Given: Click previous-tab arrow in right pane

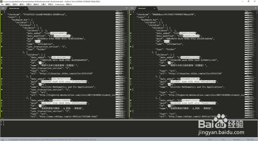Looking at the screenshot, I should click(x=131, y=8).
